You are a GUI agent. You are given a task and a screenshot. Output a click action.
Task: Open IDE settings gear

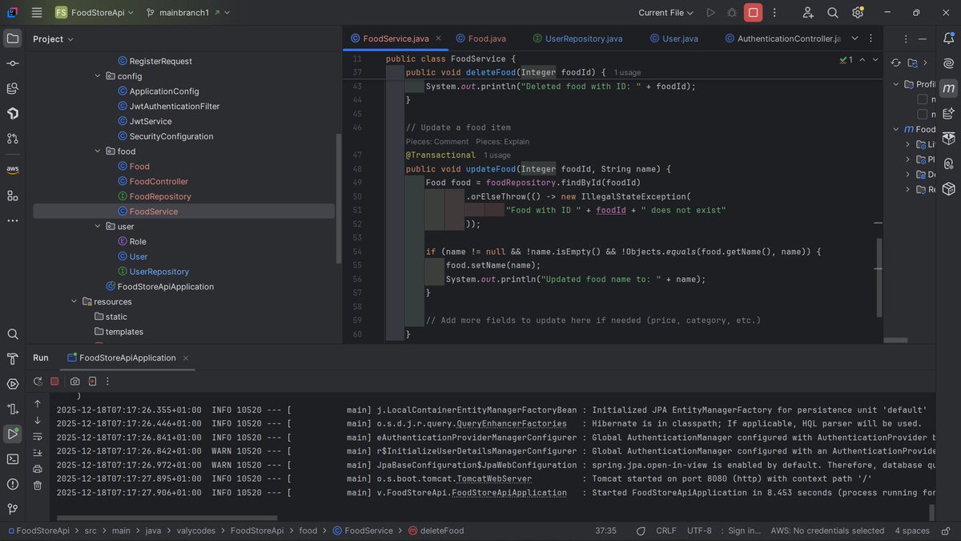pos(858,12)
